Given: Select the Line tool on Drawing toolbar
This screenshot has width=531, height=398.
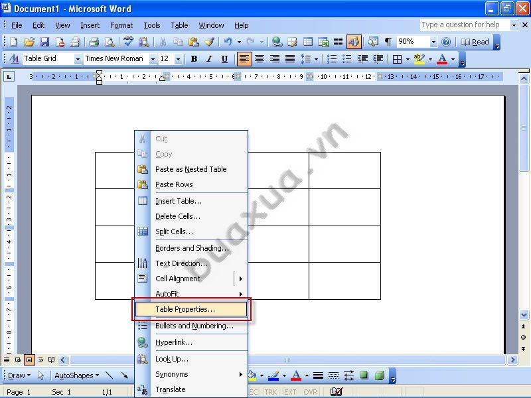Looking at the screenshot, I should [109, 375].
